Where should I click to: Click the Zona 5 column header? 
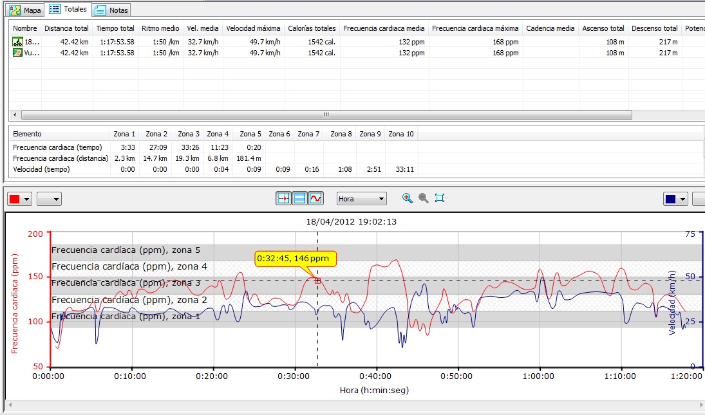click(250, 134)
